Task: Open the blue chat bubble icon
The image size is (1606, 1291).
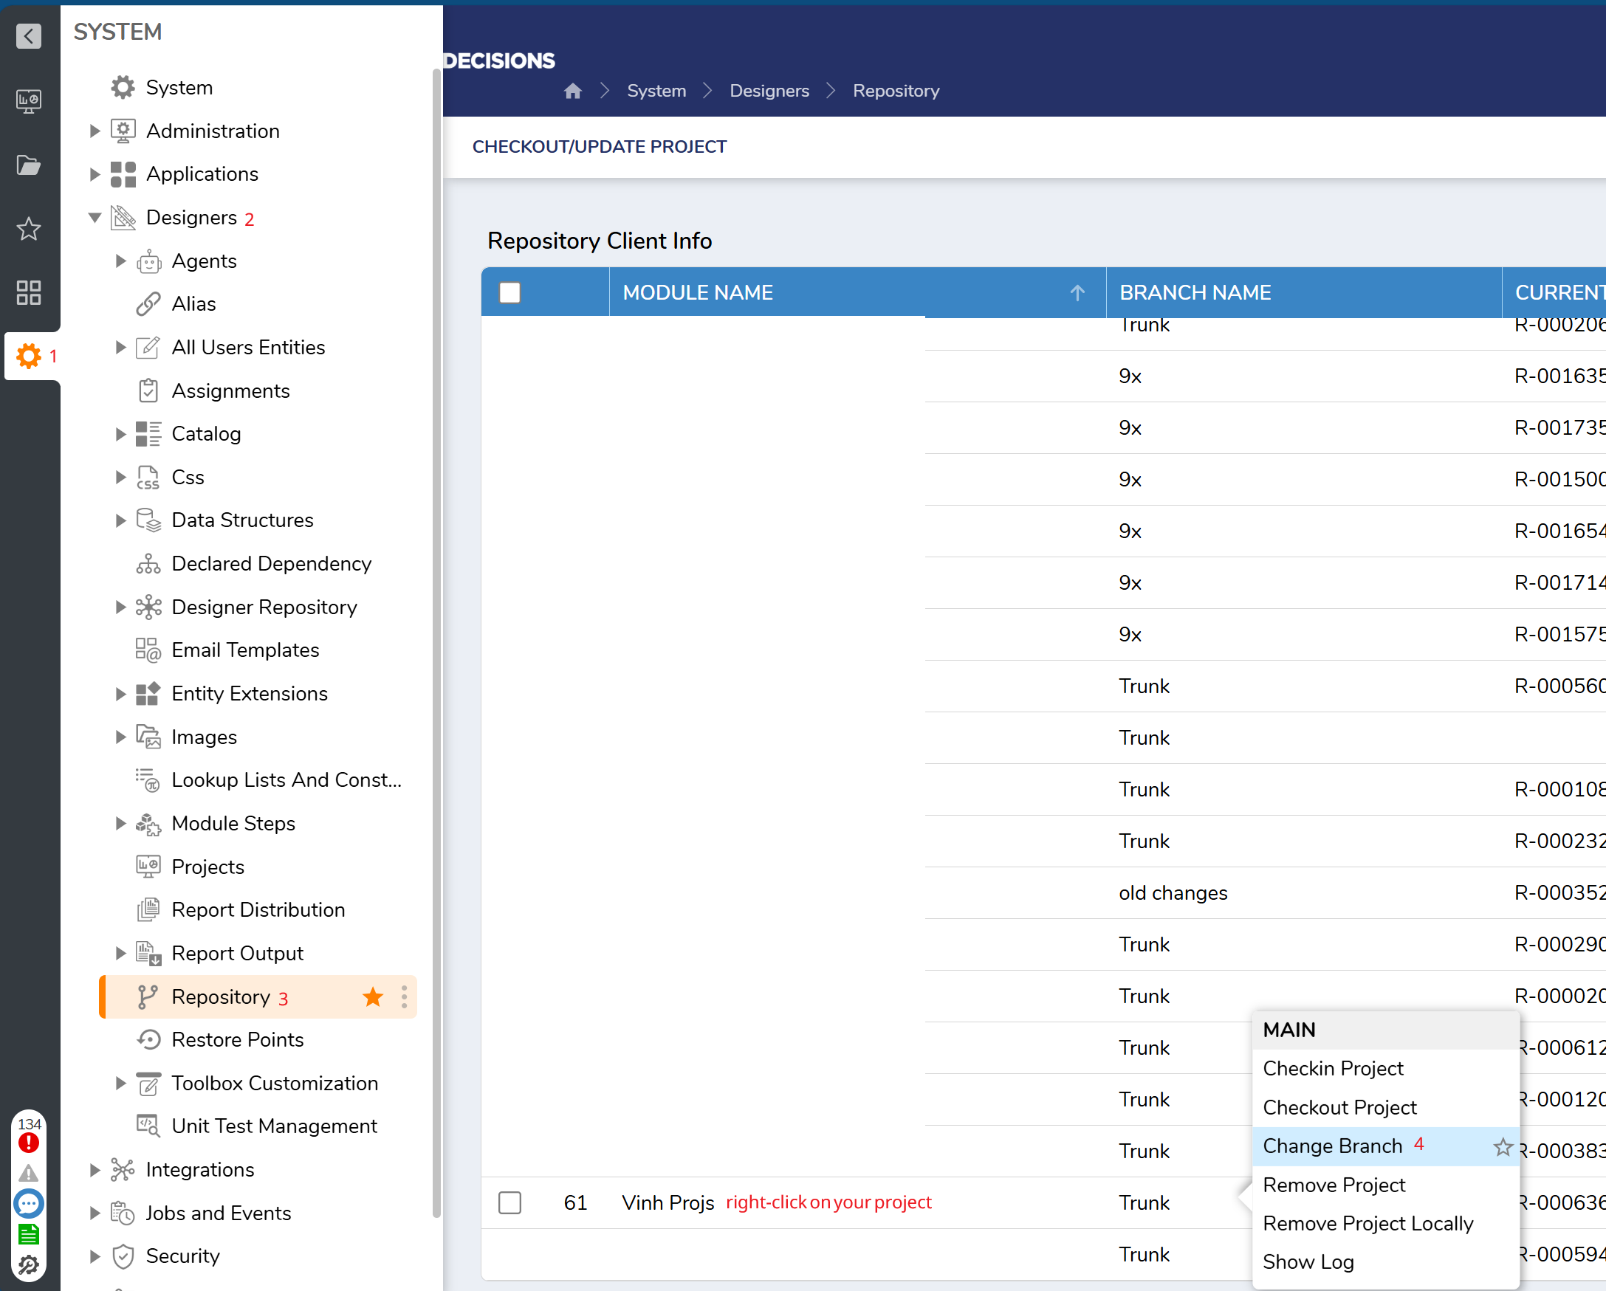Action: [x=28, y=1203]
